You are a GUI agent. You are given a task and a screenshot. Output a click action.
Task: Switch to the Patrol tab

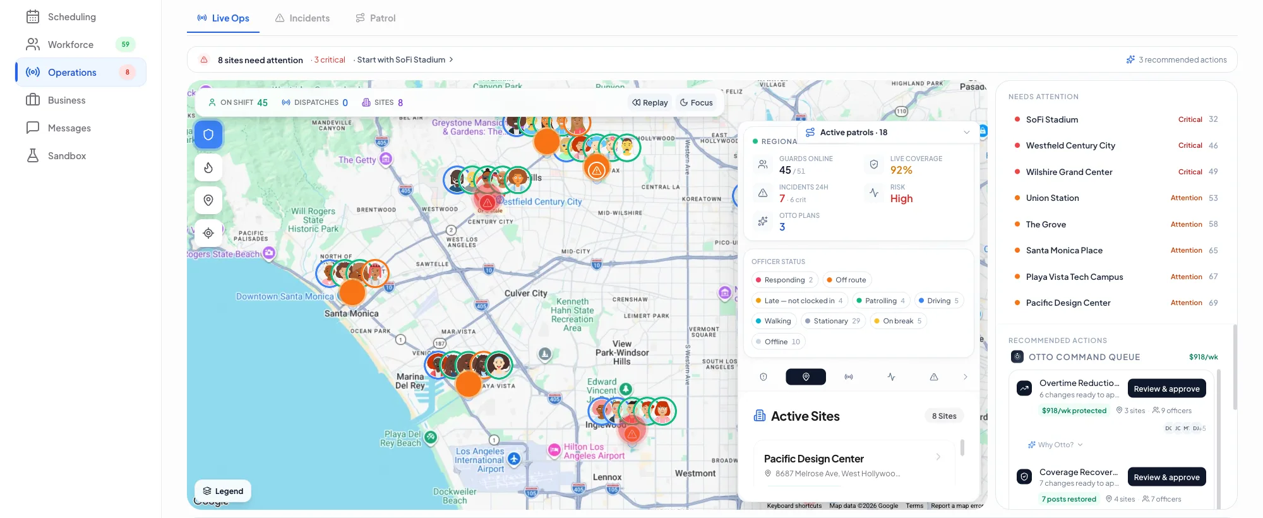[x=376, y=18]
